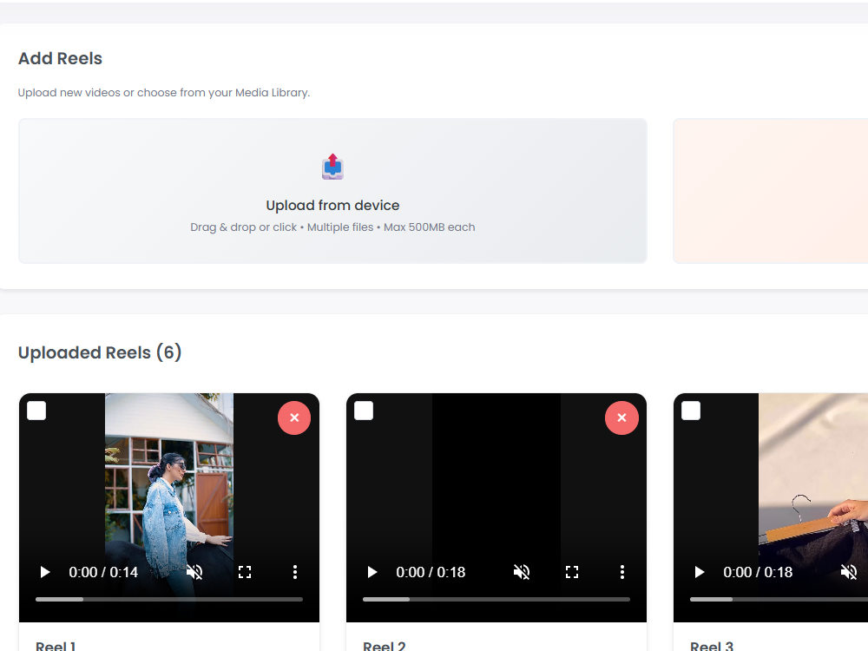Remove Reel 1 with red X button
The height and width of the screenshot is (651, 868).
point(294,418)
